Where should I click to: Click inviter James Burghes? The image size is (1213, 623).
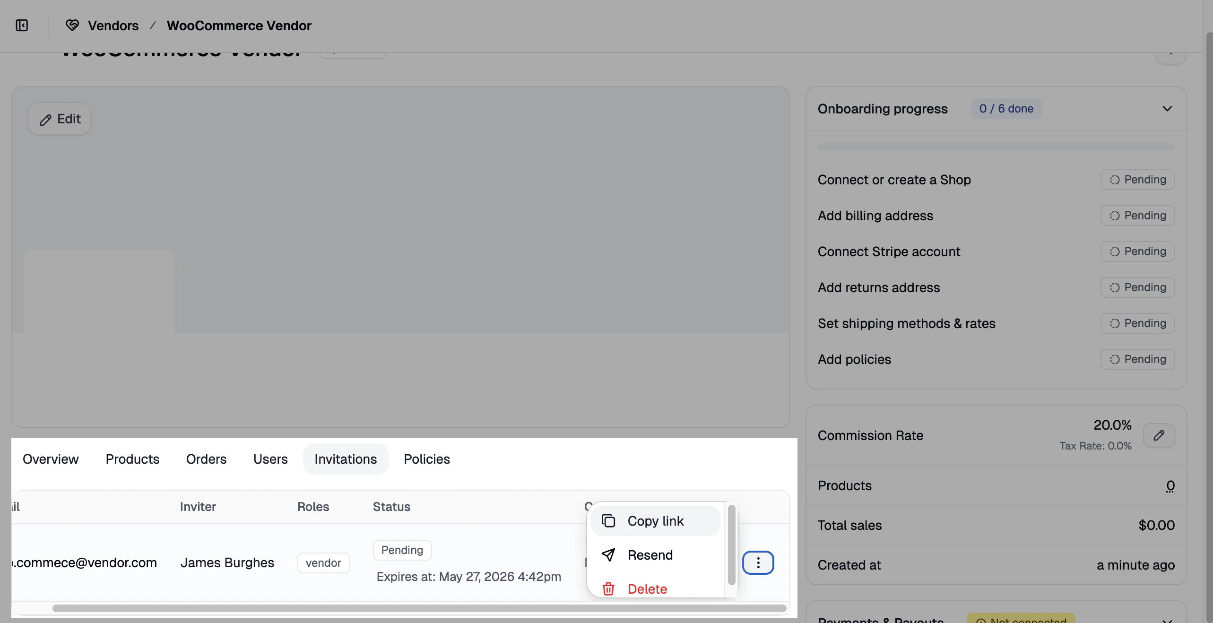pos(227,562)
